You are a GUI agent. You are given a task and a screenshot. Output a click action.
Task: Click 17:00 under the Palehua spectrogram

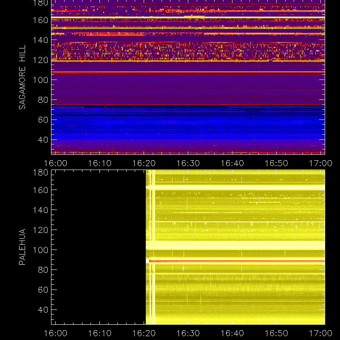[x=320, y=333]
